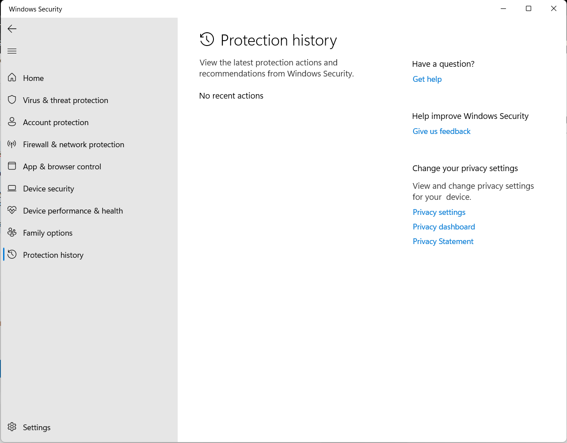Click Give us feedback link
Image resolution: width=567 pixels, height=443 pixels.
(441, 131)
